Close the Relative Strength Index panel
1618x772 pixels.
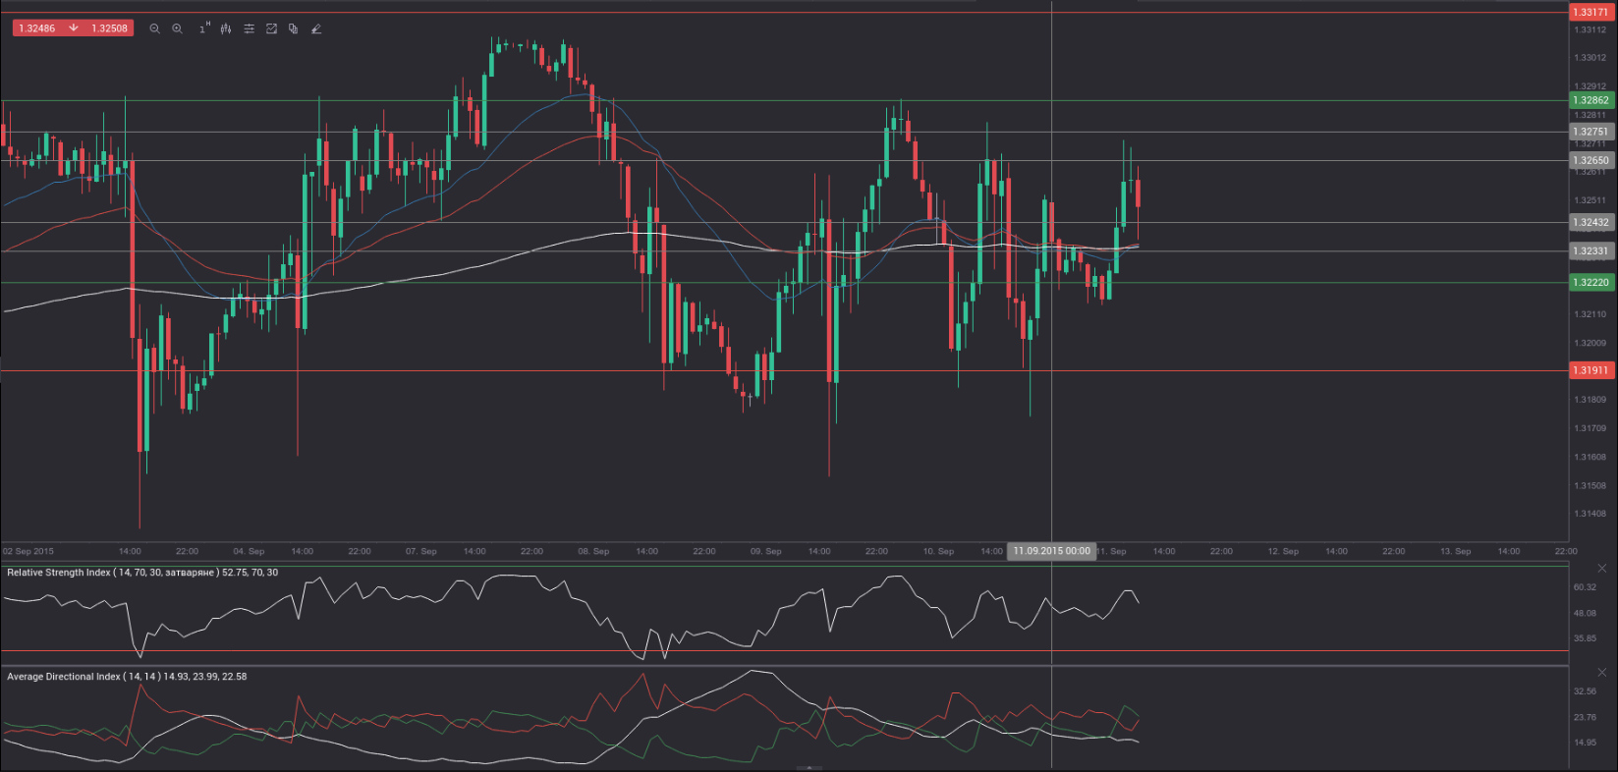point(1601,569)
